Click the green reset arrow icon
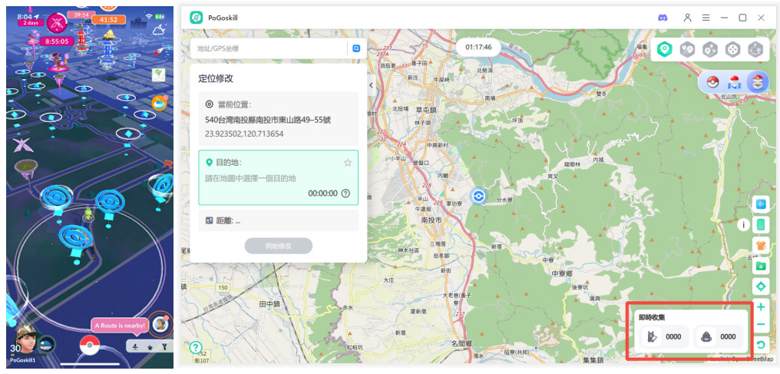 [x=761, y=344]
